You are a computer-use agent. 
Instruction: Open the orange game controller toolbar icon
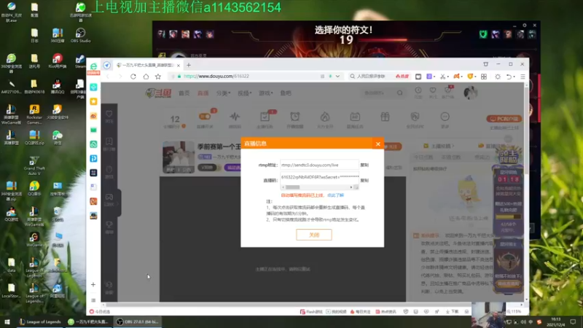[456, 77]
